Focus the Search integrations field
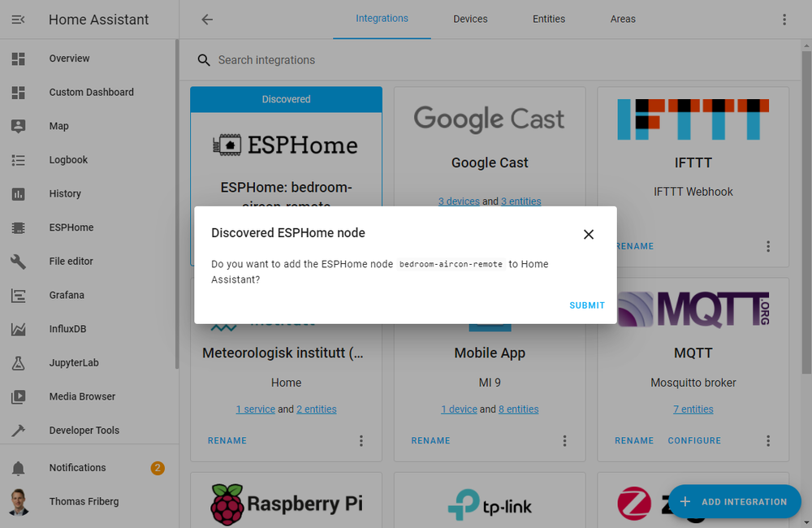Image resolution: width=812 pixels, height=528 pixels. click(490, 60)
